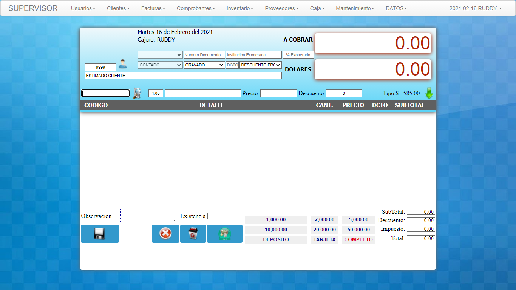The image size is (516, 290).
Task: Click the red X cancel button
Action: click(165, 234)
